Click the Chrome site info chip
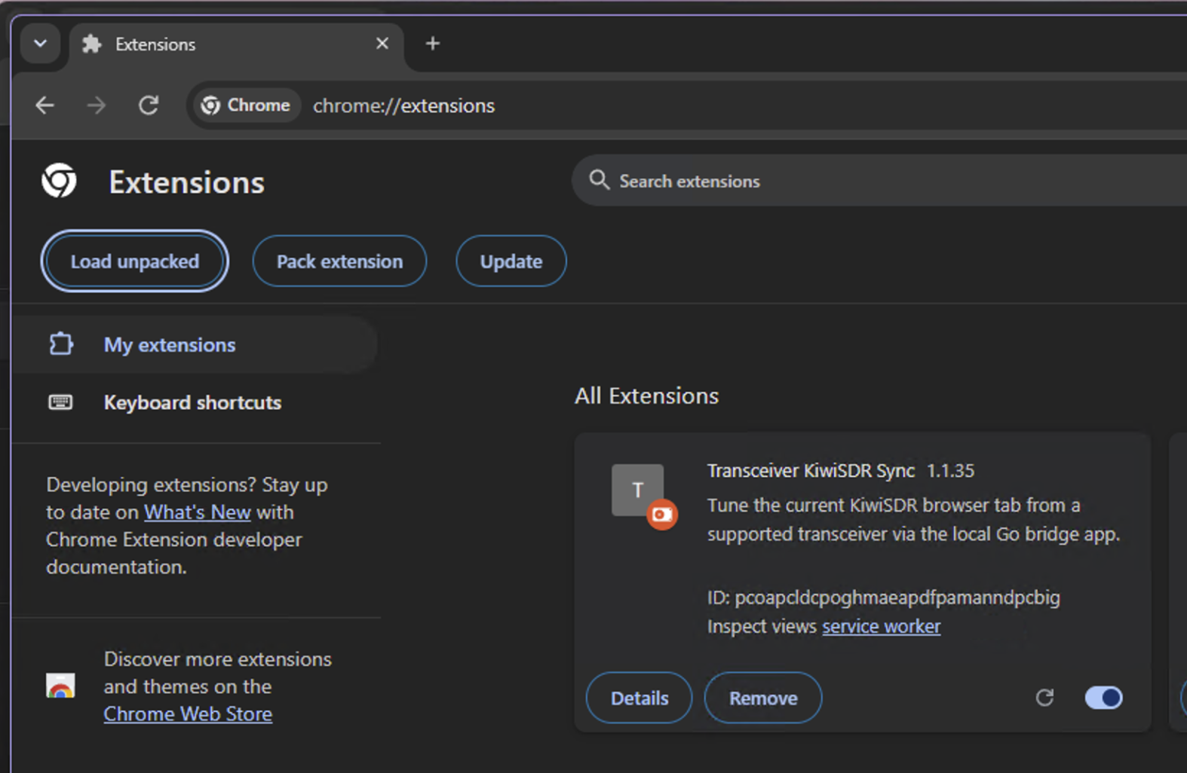 [x=246, y=105]
